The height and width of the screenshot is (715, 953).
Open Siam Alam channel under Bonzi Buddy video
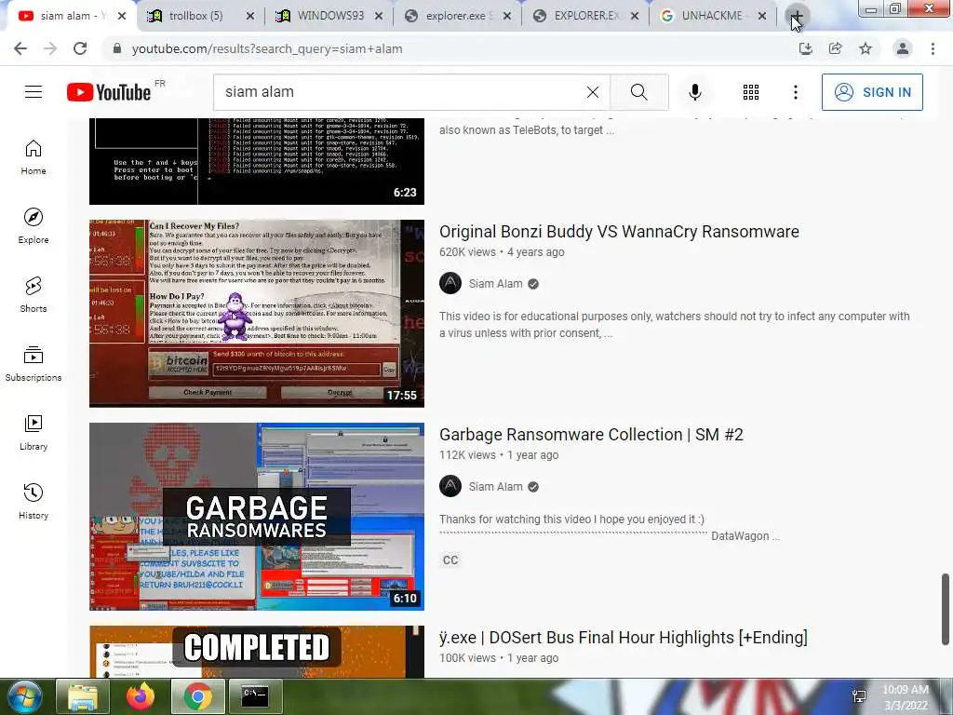point(495,283)
